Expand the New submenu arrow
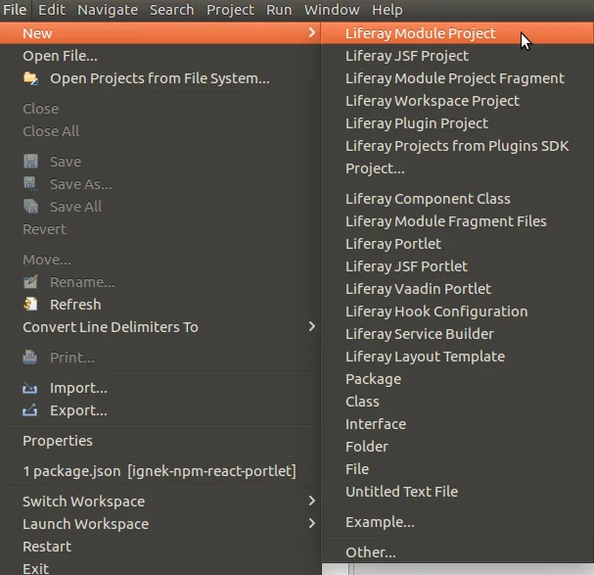The image size is (594, 575). point(311,32)
